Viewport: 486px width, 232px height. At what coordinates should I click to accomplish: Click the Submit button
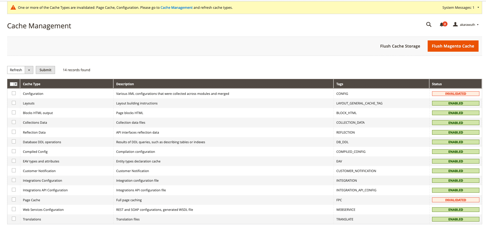coord(45,70)
